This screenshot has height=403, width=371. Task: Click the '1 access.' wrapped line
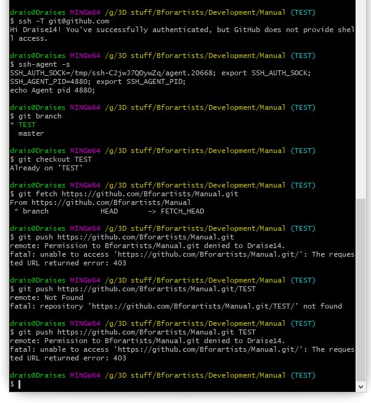(29, 38)
